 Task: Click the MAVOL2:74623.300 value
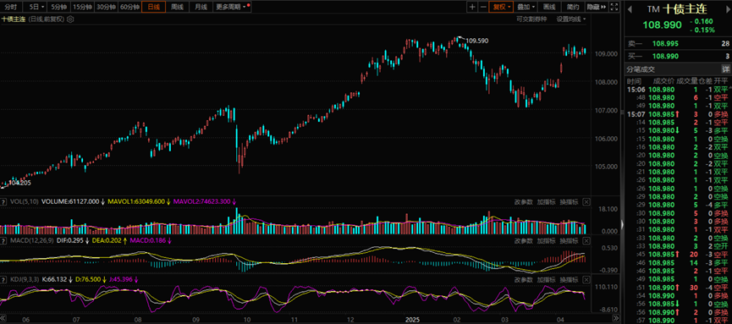pyautogui.click(x=201, y=201)
